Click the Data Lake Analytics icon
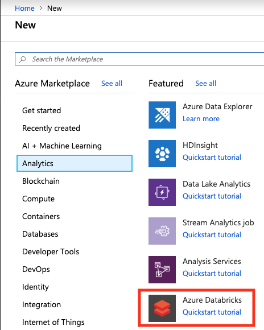 point(162,192)
